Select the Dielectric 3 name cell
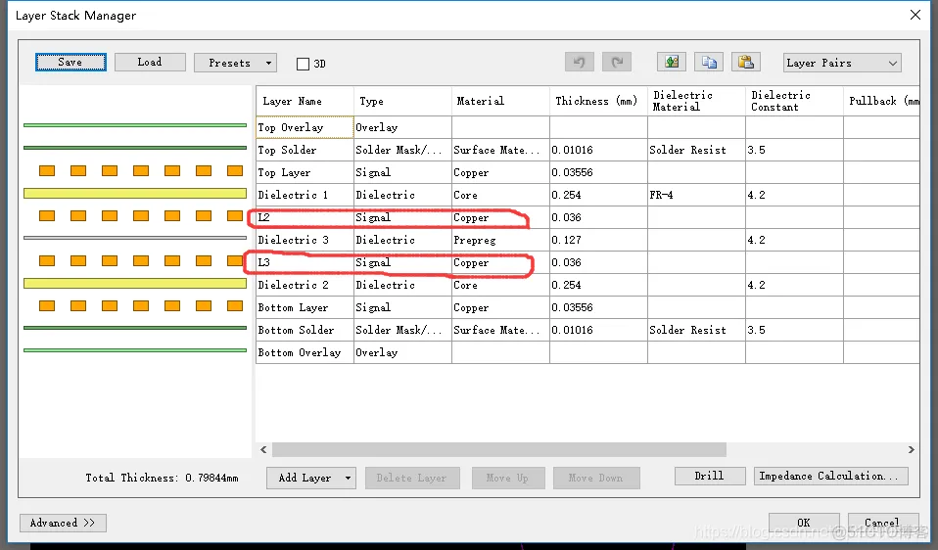 point(305,241)
